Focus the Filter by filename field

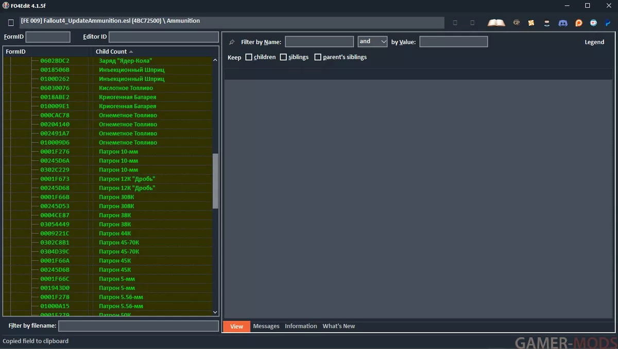tap(139, 326)
